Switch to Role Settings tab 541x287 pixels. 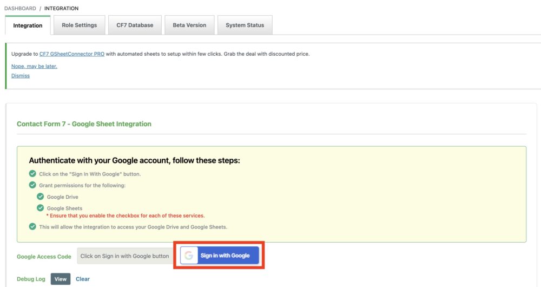(x=80, y=25)
